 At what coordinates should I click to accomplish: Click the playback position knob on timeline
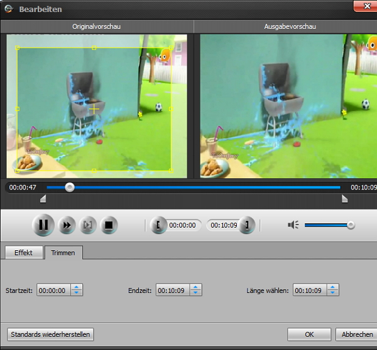(x=70, y=188)
